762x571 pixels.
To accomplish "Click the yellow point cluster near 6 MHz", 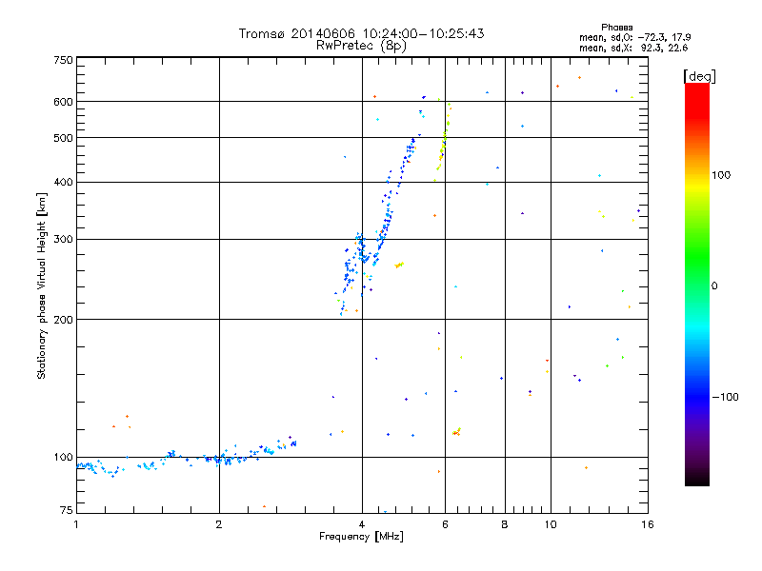I will pos(443,143).
